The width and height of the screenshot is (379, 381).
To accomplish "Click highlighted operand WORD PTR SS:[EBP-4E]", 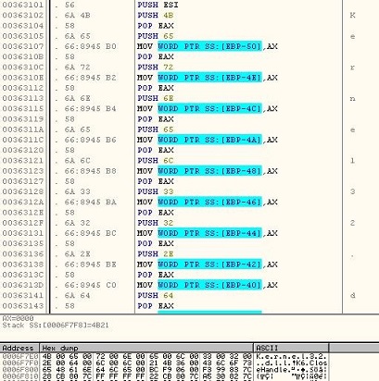I will [209, 78].
